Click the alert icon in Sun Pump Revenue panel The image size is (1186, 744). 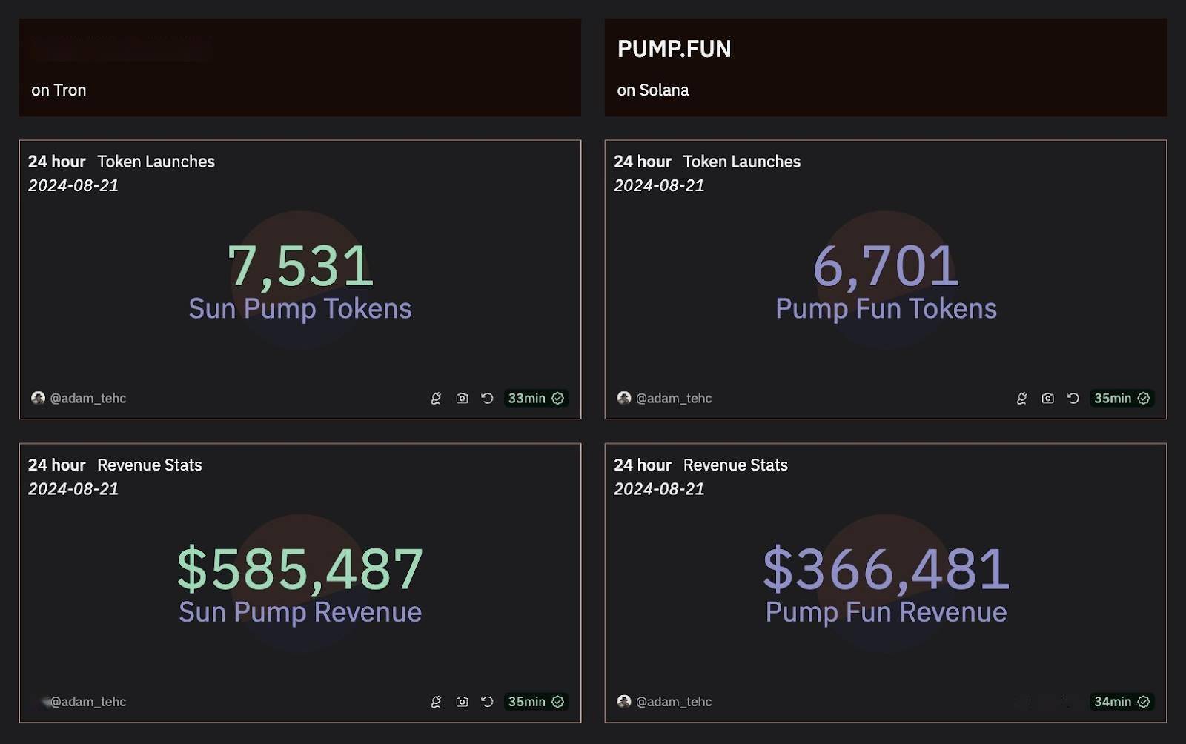tap(436, 702)
